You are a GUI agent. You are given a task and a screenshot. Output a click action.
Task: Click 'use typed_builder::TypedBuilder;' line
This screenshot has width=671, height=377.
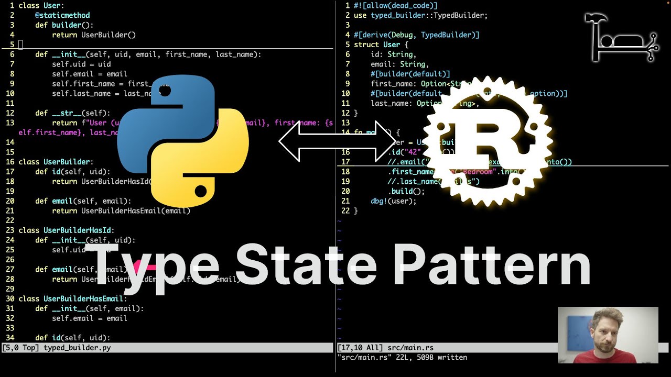(x=421, y=15)
